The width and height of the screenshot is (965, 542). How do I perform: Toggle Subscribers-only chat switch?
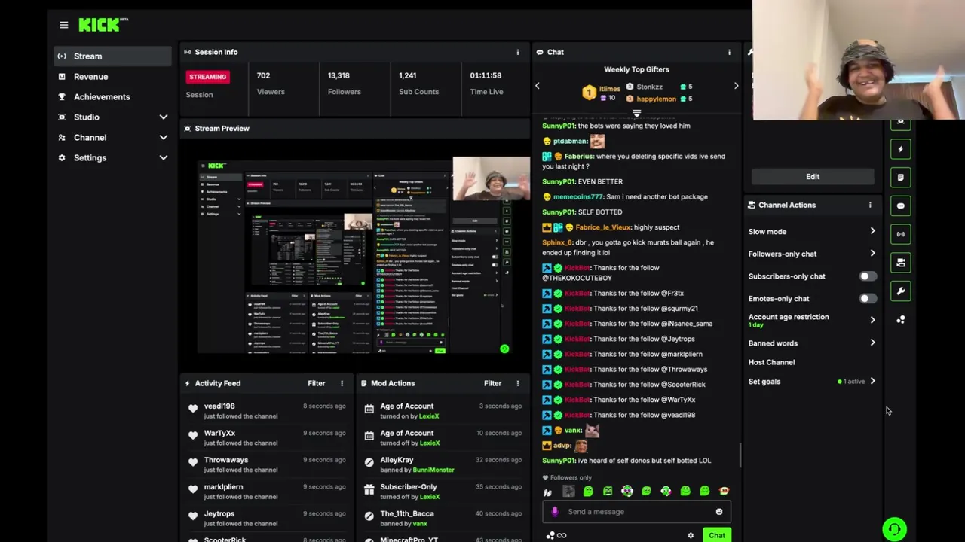[868, 276]
